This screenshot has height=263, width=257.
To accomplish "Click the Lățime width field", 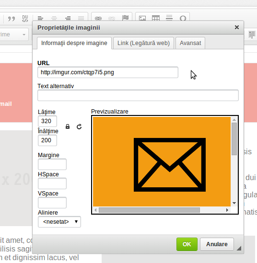I will pyautogui.click(x=47, y=121).
